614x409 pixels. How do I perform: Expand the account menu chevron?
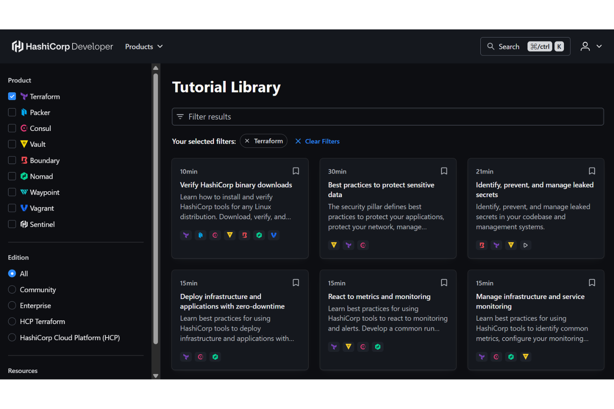599,46
